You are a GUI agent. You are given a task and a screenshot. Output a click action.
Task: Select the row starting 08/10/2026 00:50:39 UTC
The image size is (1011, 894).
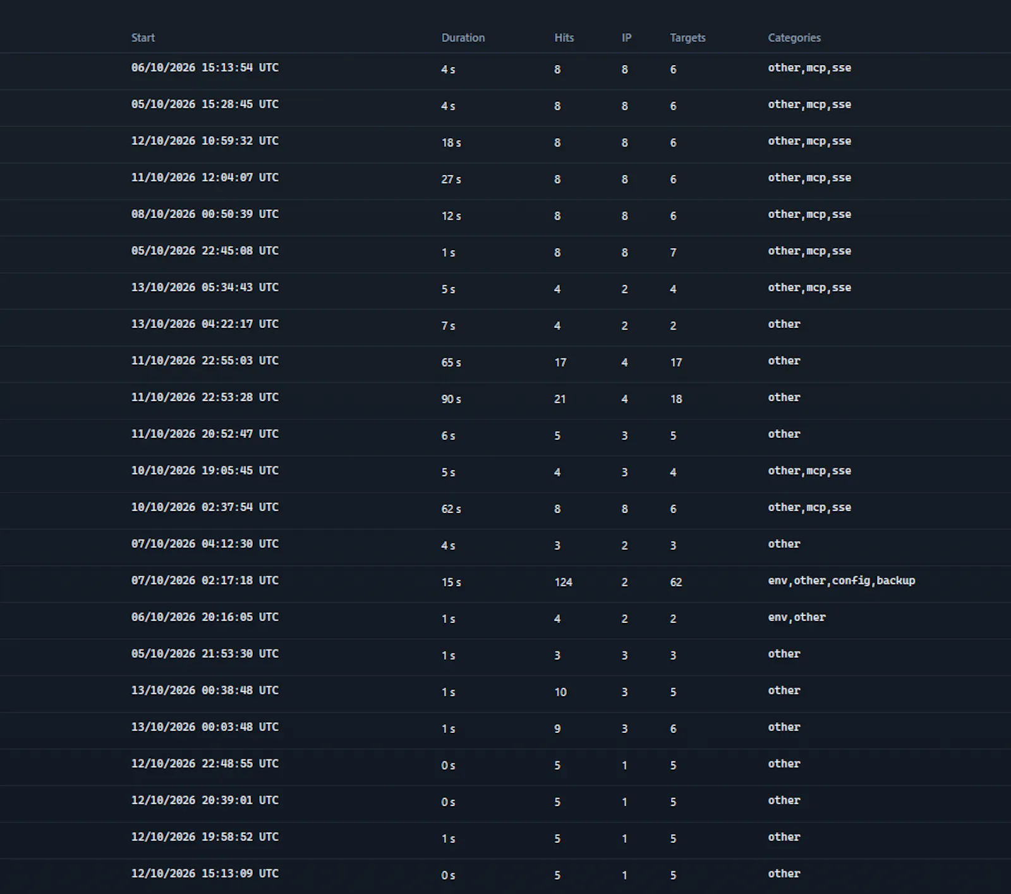point(505,218)
